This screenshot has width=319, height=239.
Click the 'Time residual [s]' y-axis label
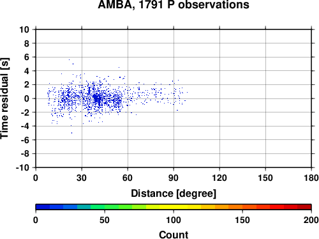4,98
